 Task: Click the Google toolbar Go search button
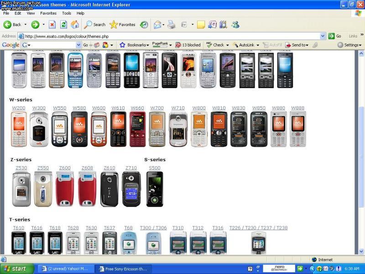click(x=86, y=45)
